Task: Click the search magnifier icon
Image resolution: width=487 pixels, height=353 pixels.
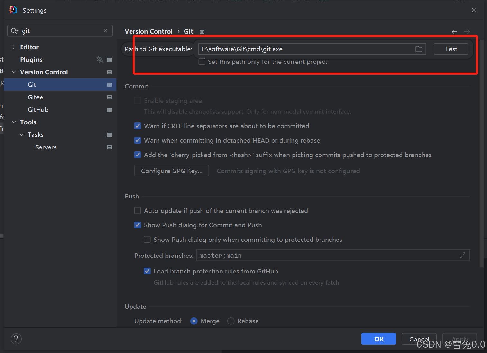Action: coord(14,31)
